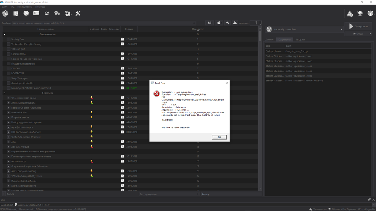Click the conflict lightning icon for ARX

[92, 142]
